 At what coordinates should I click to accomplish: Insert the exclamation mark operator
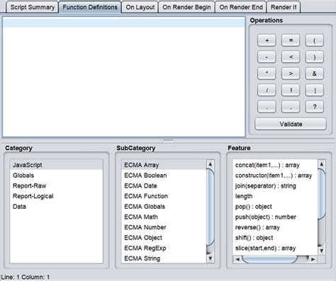291,90
